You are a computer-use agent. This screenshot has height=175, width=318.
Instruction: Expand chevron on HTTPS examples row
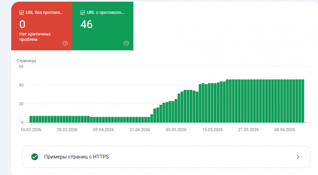pyautogui.click(x=298, y=157)
